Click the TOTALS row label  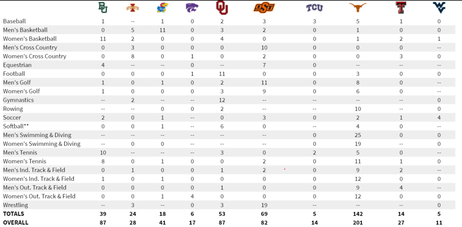(x=13, y=214)
